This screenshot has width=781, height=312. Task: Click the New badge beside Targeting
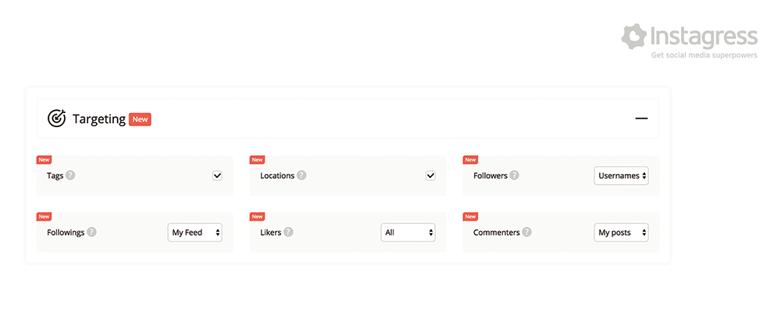pos(140,119)
